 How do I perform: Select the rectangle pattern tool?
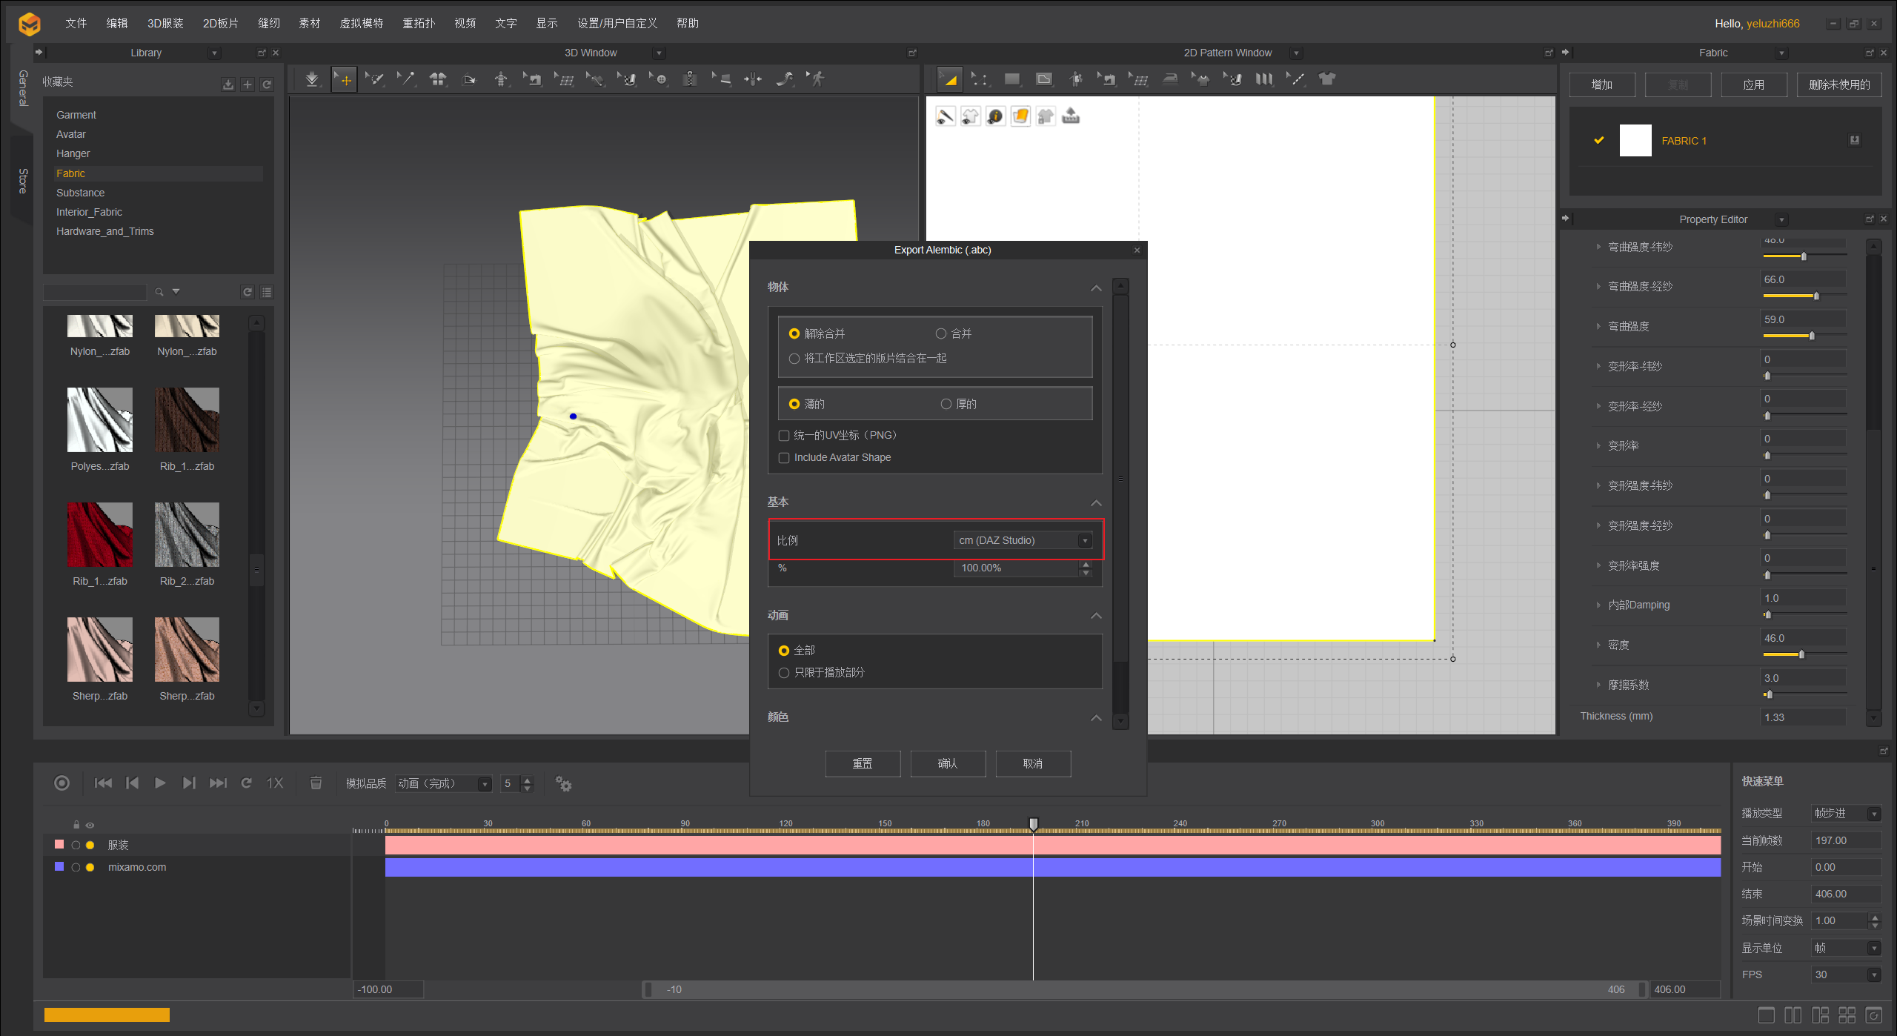1011,79
